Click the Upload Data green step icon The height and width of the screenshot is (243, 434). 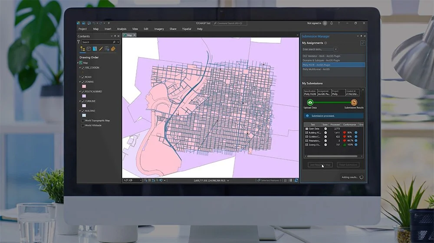(x=310, y=102)
